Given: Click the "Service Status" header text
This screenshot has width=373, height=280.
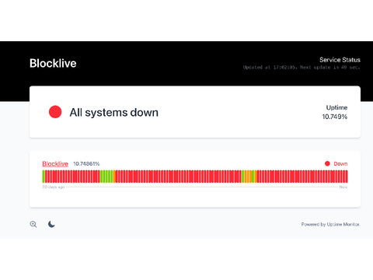Looking at the screenshot, I should pyautogui.click(x=340, y=60).
